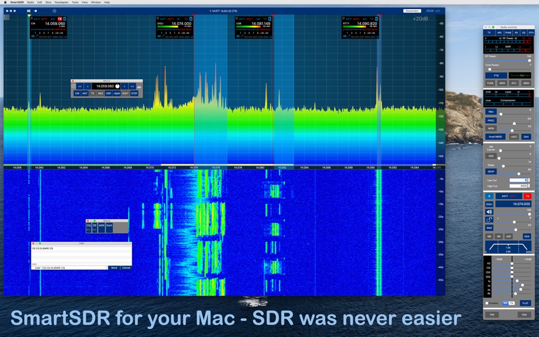Viewport: 539px width, 337px height.
Task: Click the settings gear in panadapter title bar
Action: pyautogui.click(x=54, y=11)
